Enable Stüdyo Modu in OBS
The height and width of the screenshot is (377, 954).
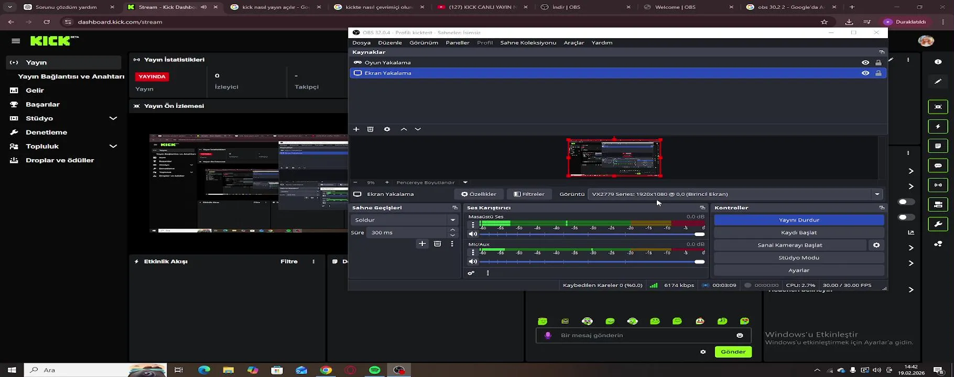tap(799, 258)
